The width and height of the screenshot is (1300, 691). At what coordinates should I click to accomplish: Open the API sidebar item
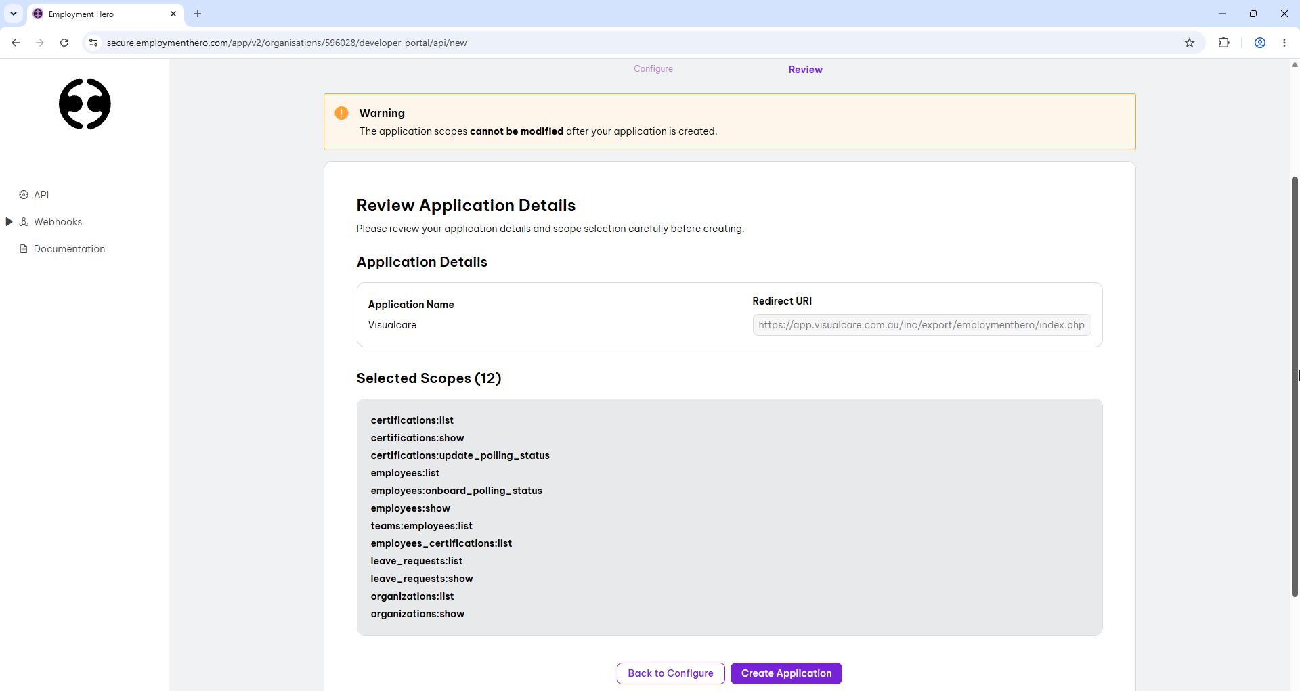pos(41,195)
